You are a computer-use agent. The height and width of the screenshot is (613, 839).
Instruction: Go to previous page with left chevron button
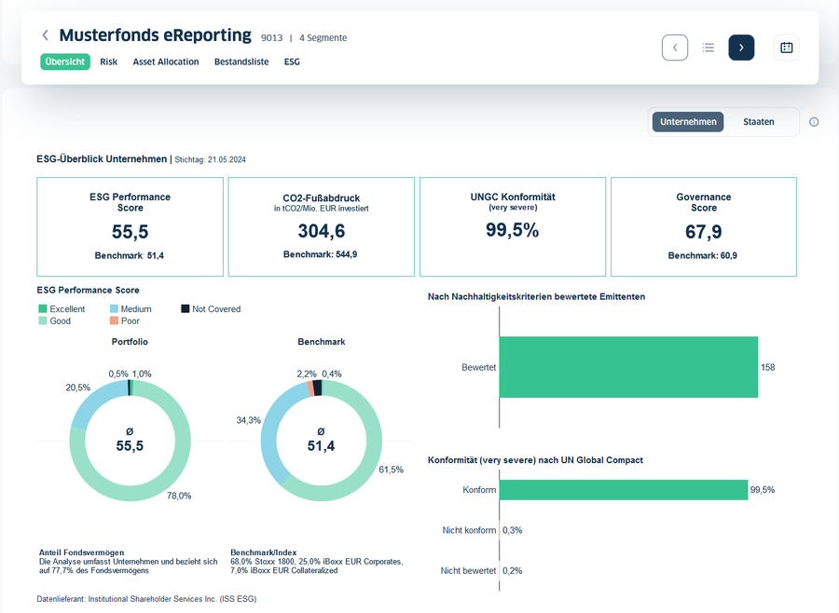[x=674, y=48]
